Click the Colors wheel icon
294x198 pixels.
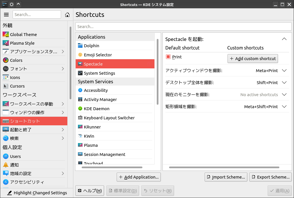(6, 60)
